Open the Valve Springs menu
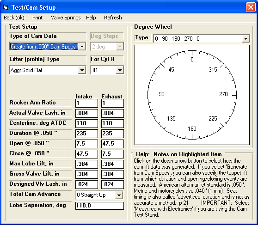 click(66, 18)
